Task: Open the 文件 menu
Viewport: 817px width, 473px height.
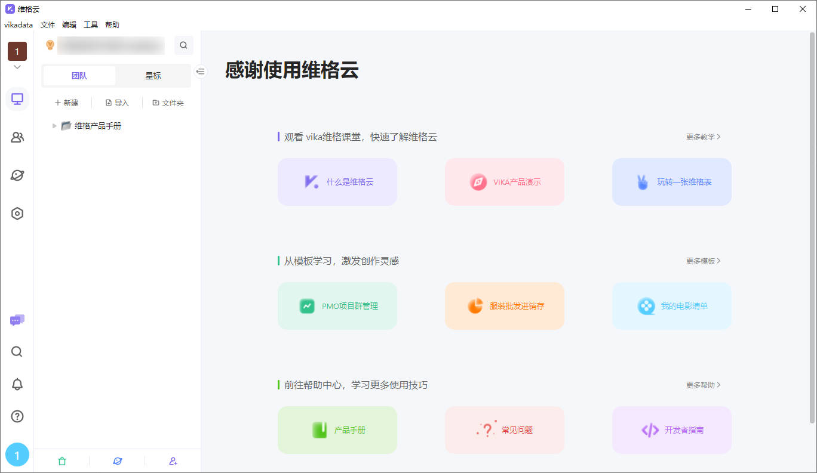Action: pyautogui.click(x=48, y=25)
